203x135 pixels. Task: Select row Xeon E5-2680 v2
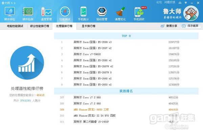(126, 78)
